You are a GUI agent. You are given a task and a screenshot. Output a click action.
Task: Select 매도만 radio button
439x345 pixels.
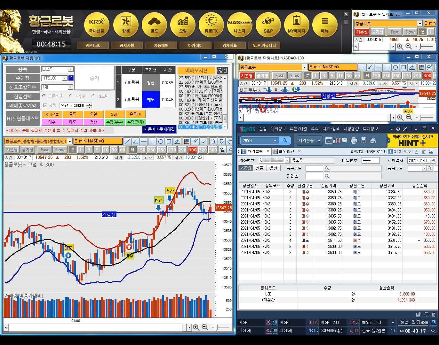(93, 96)
